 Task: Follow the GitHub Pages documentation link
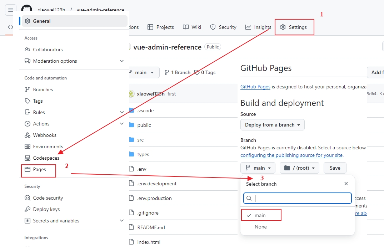click(255, 87)
